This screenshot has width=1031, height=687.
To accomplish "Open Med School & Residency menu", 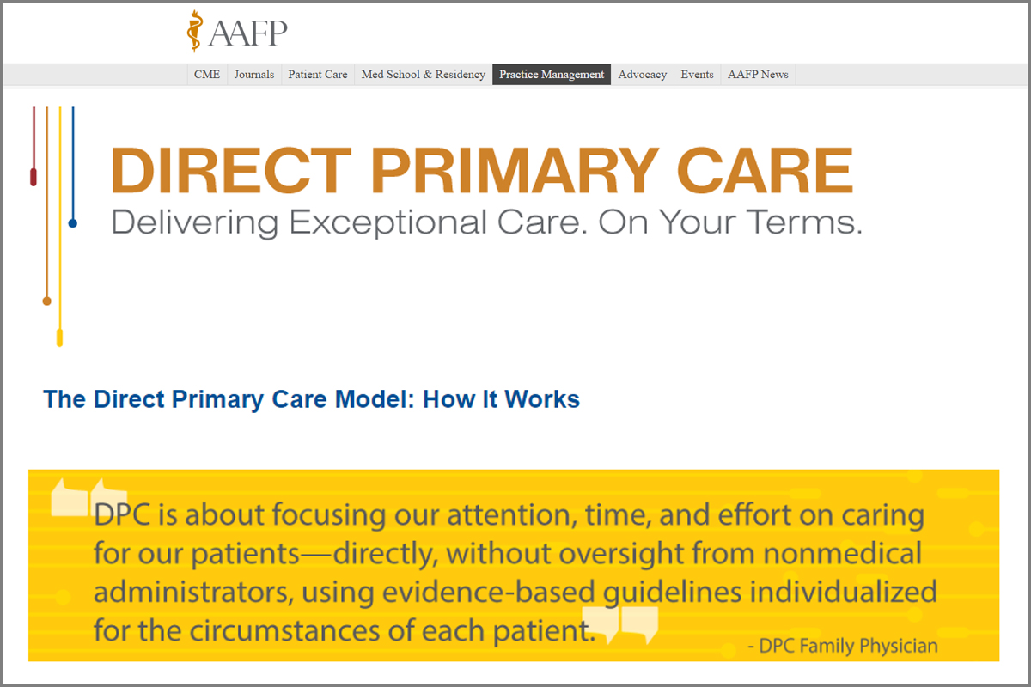I will coord(424,75).
